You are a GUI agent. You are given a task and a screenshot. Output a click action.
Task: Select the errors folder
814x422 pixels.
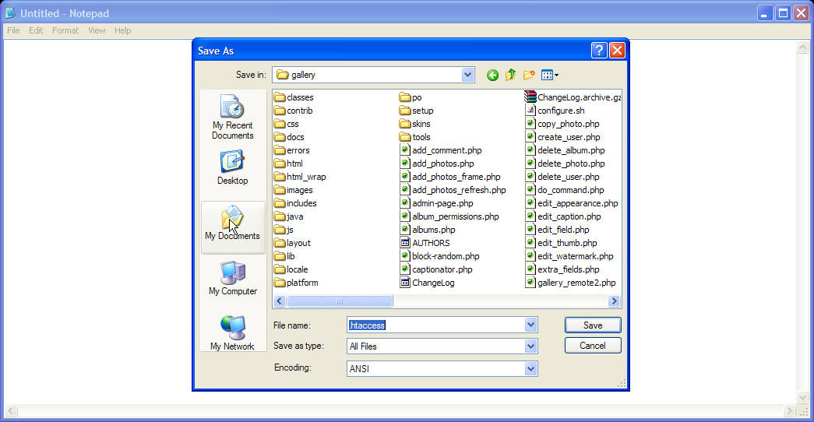tap(292, 150)
